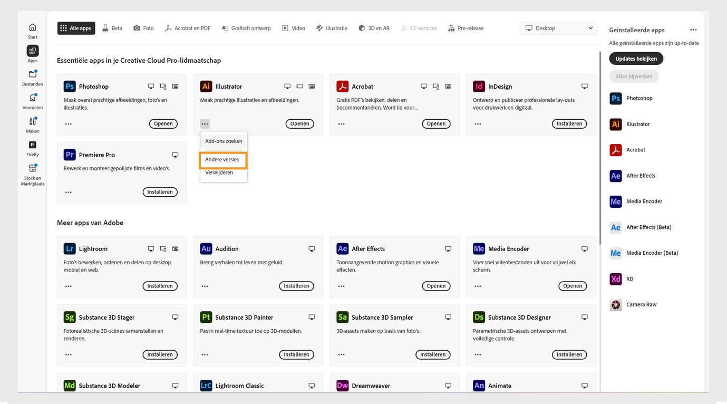
Task: Install InDesign with its Installeren button
Action: (x=569, y=123)
